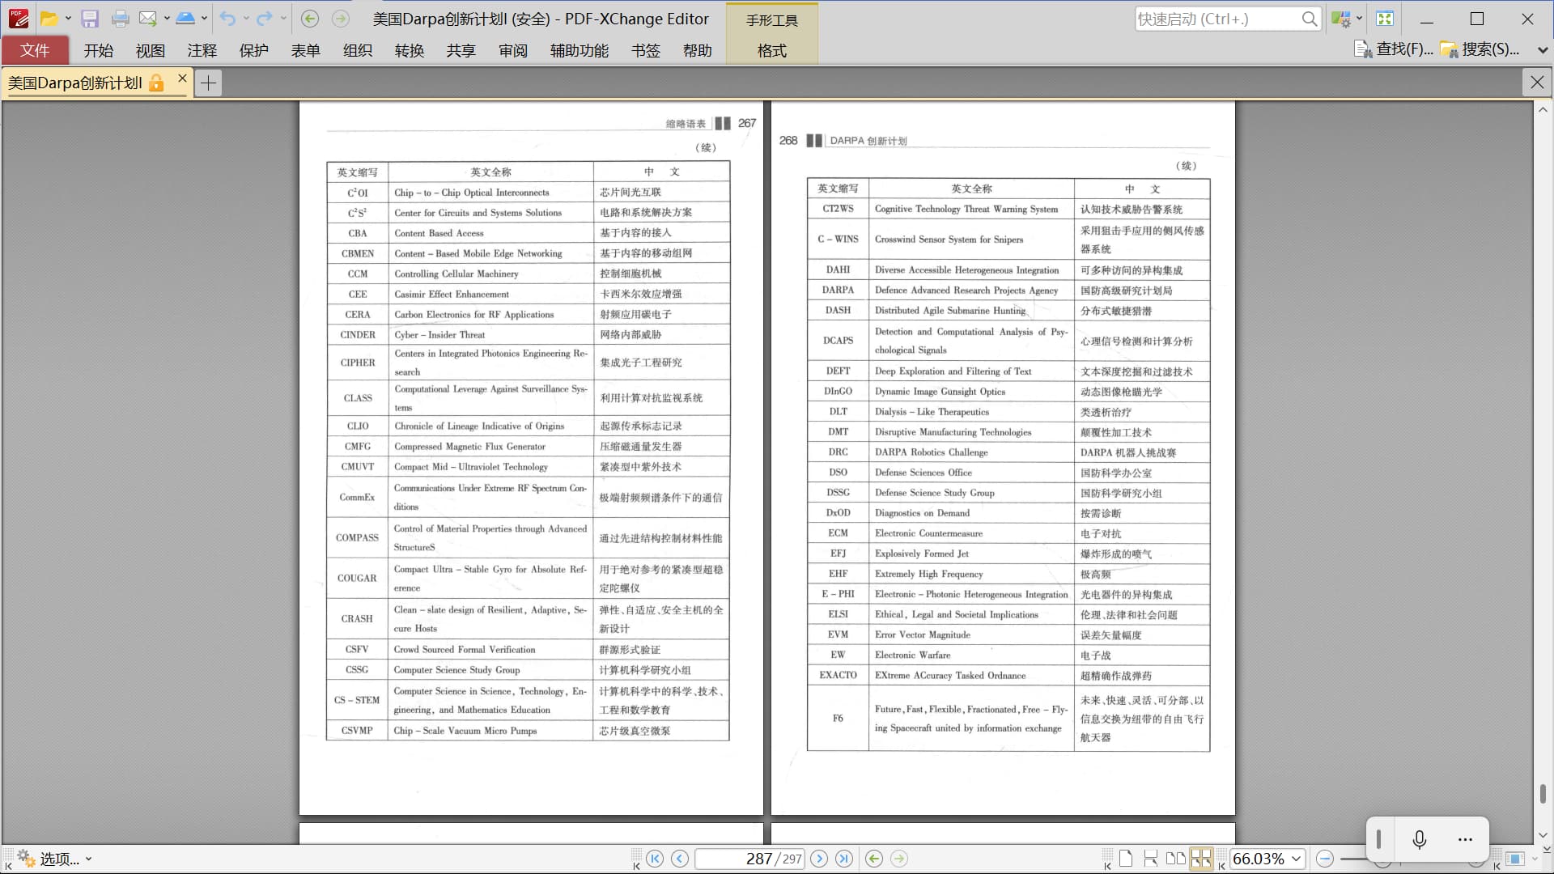
Task: Click the 查找(F) find button
Action: click(x=1394, y=49)
